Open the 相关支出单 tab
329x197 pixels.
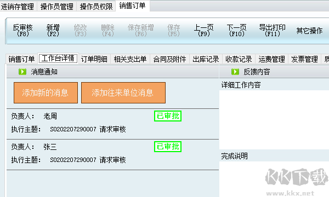point(130,59)
